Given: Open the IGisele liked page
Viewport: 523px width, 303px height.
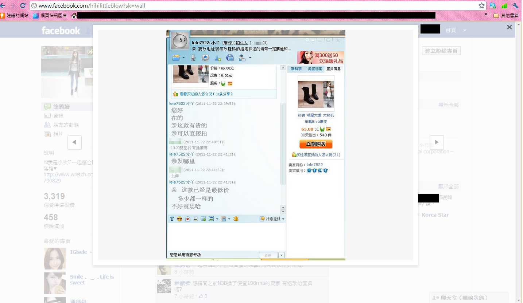Looking at the screenshot, I should point(78,252).
